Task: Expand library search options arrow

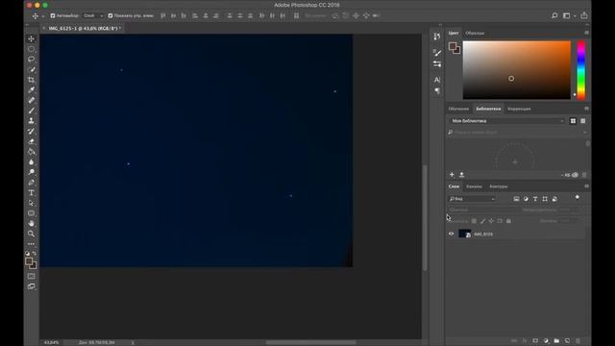Action: coord(584,133)
